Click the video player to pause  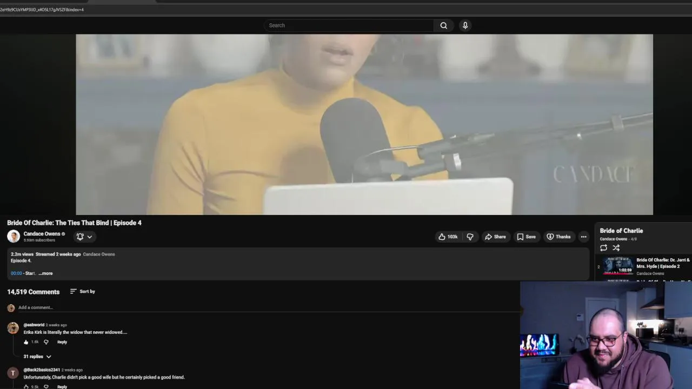[x=364, y=124]
